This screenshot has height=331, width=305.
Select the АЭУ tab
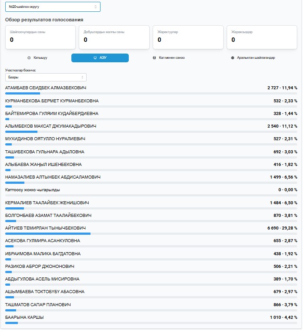(x=100, y=57)
